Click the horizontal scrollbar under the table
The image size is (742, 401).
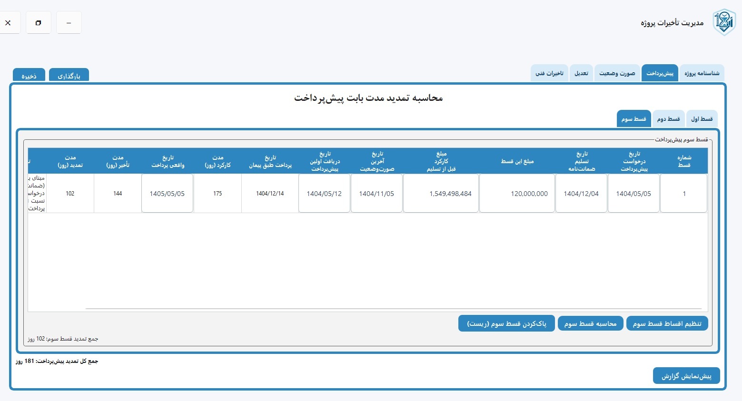[393, 309]
